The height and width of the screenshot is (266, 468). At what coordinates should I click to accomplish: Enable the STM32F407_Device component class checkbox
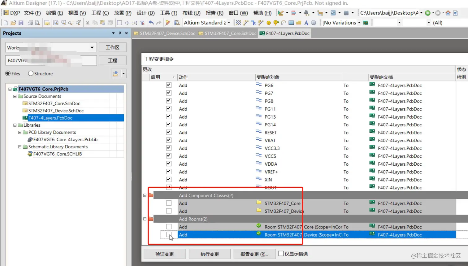point(169,211)
